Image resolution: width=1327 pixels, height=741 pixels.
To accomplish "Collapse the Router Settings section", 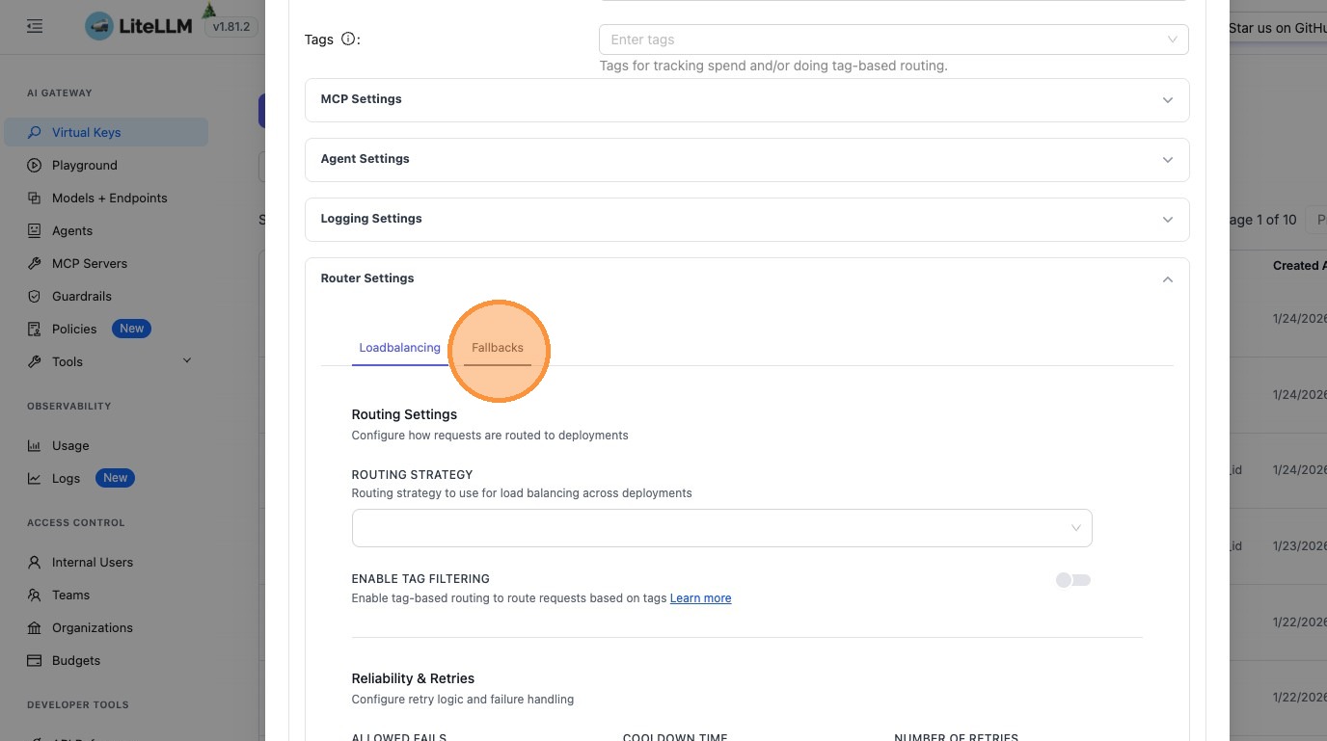I will coord(1167,278).
